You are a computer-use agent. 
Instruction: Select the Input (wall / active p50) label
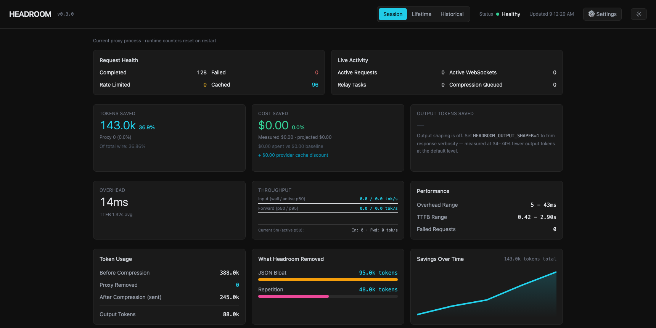(281, 199)
